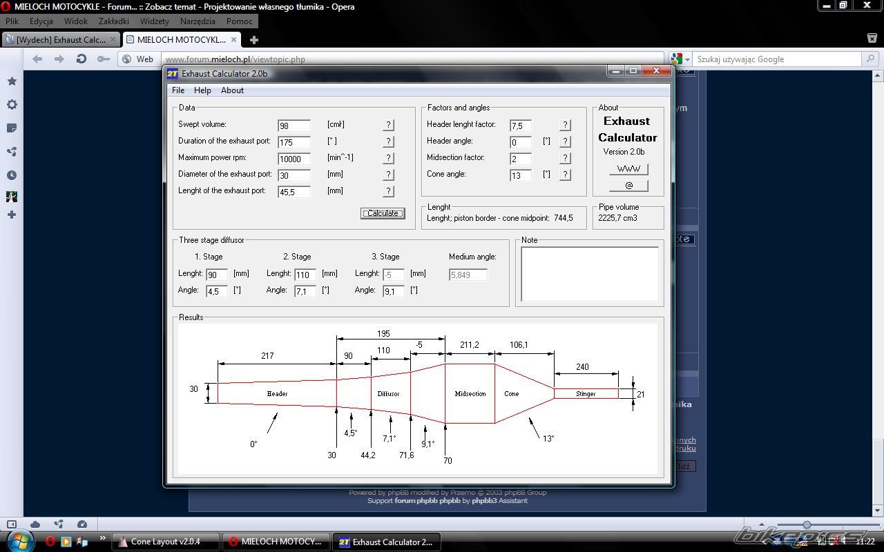Viewport: 884px width, 552px height.
Task: Go back with the Opera back arrow
Action: pos(37,59)
